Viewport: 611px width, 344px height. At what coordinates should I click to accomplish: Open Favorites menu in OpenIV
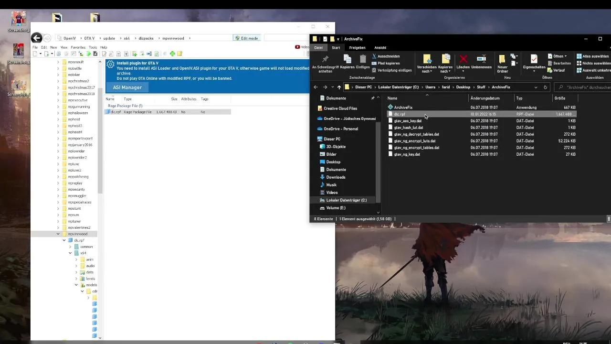78,47
